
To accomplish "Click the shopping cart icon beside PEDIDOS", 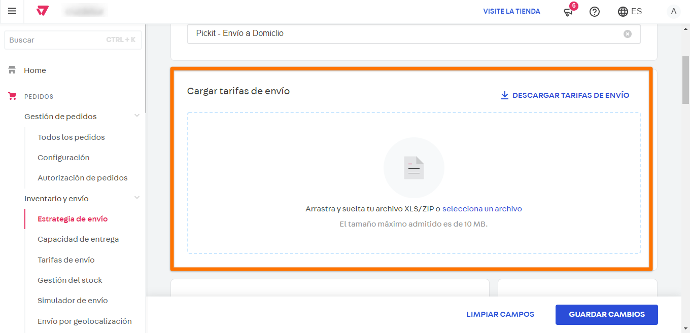I will pos(12,96).
